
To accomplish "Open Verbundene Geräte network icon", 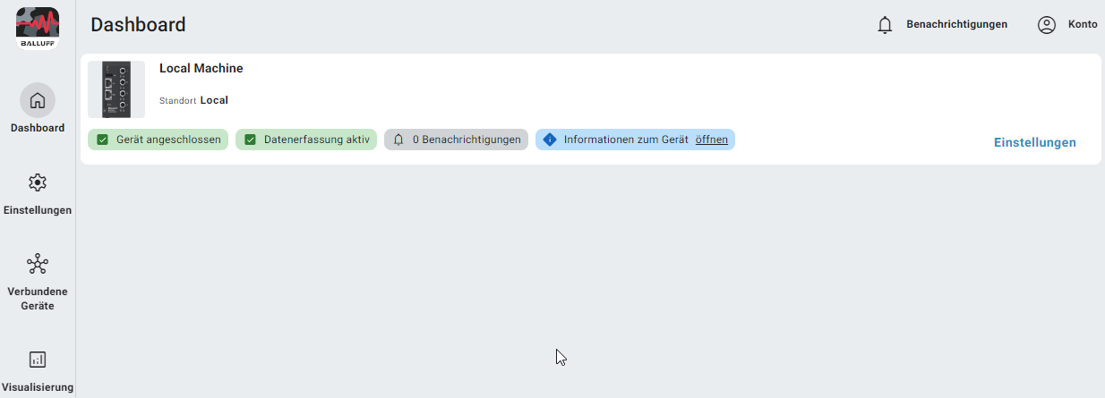I will coord(38,264).
